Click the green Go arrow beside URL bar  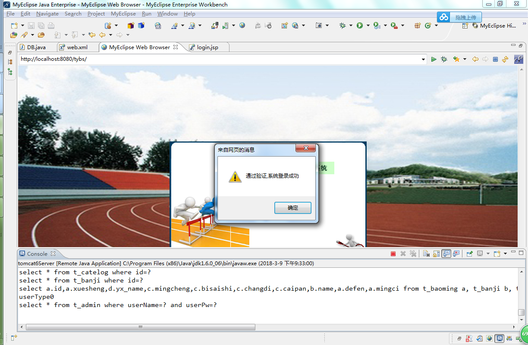pyautogui.click(x=434, y=59)
